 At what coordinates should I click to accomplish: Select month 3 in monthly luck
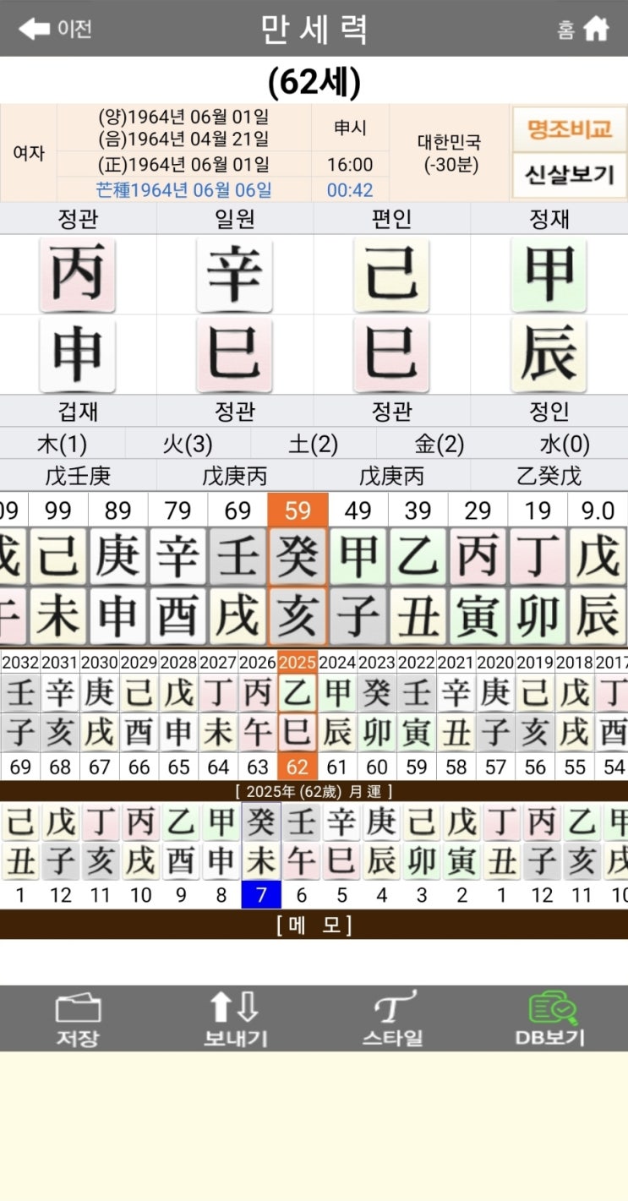(x=420, y=894)
